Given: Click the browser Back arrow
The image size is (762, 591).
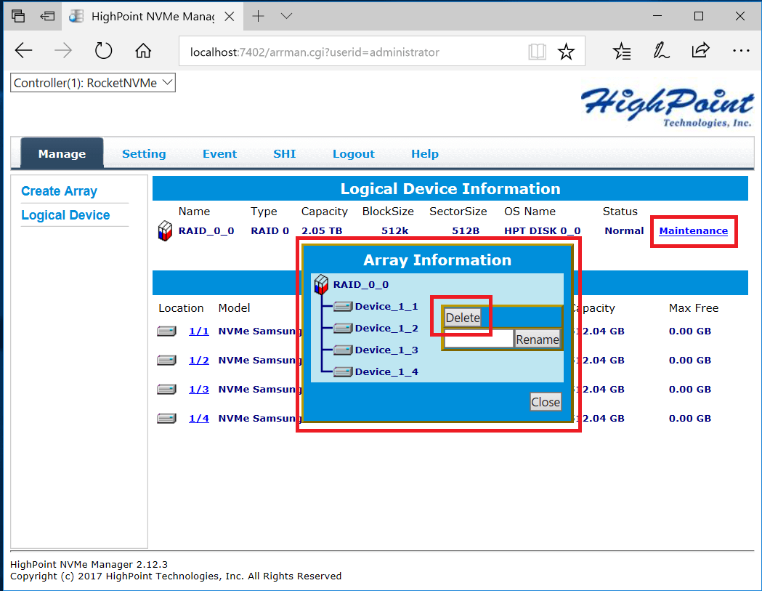Looking at the screenshot, I should [x=23, y=51].
